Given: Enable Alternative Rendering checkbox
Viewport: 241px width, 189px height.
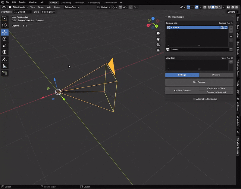Looking at the screenshot, I should (x=194, y=99).
